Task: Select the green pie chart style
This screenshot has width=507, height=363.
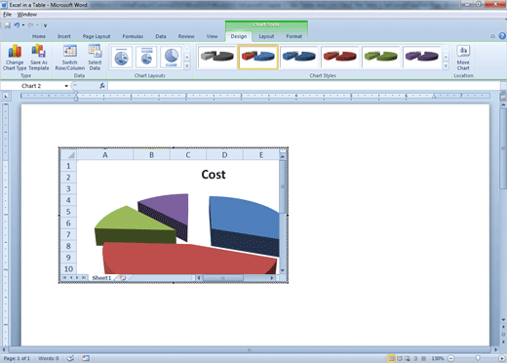Action: click(380, 57)
